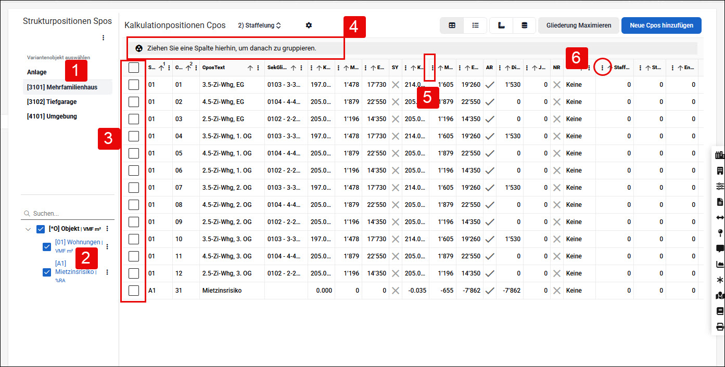Sort by the CposText column arrow
The height and width of the screenshot is (367, 725).
tap(250, 68)
